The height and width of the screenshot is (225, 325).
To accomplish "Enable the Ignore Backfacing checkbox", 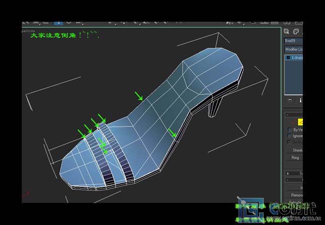I will tap(289, 136).
